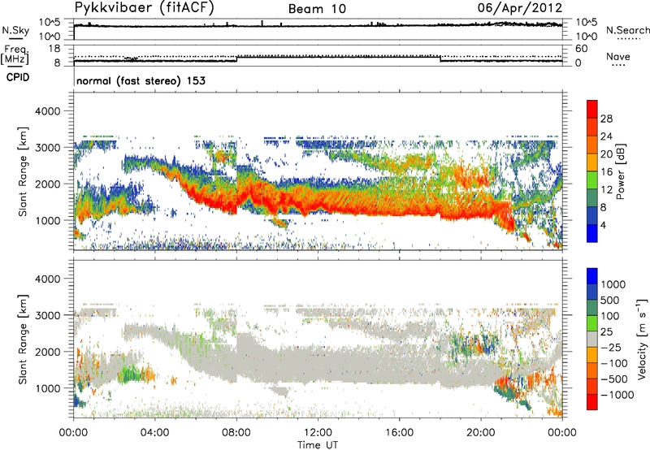Viewport: 650px width, 450px height.
Task: Click the 4000 tick on power panel
Action: (x=47, y=111)
